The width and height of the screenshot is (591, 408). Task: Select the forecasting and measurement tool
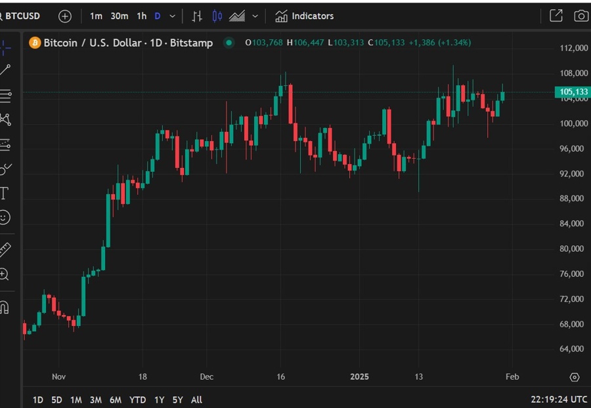tap(5, 144)
